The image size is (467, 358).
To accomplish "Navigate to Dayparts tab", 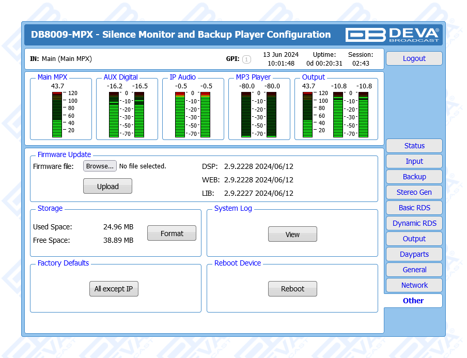I will coord(414,254).
